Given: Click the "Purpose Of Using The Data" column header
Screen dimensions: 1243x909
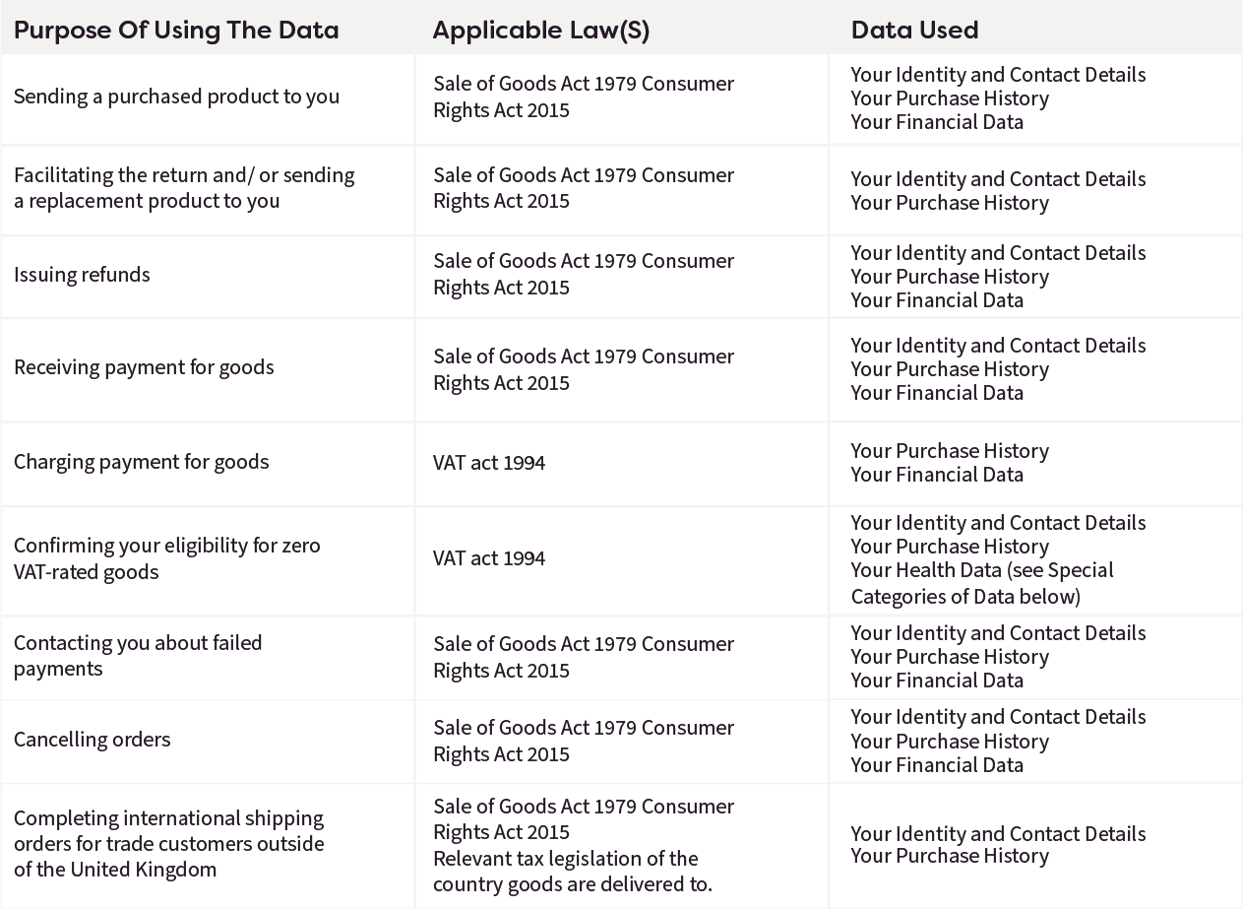Looking at the screenshot, I should [x=176, y=31].
